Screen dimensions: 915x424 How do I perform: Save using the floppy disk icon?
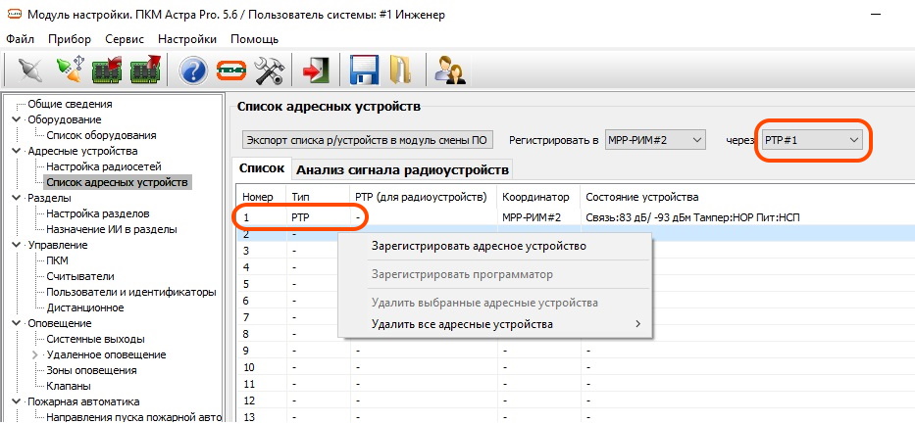[364, 71]
